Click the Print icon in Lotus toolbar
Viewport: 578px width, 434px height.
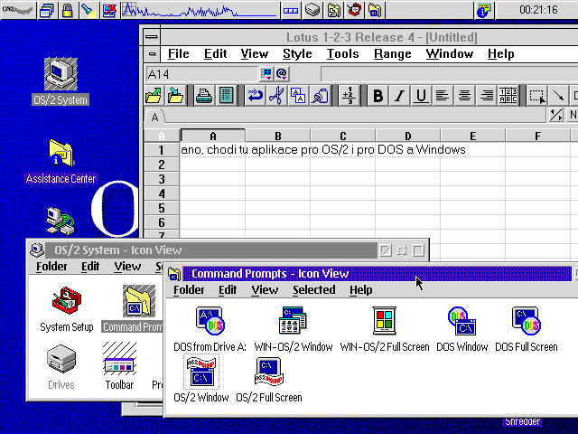[x=204, y=96]
